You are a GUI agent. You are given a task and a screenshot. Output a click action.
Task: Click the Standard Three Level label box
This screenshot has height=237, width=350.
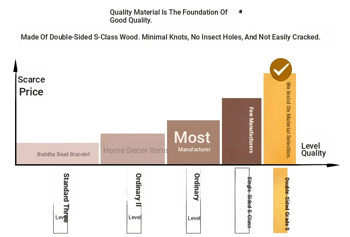pyautogui.click(x=61, y=218)
